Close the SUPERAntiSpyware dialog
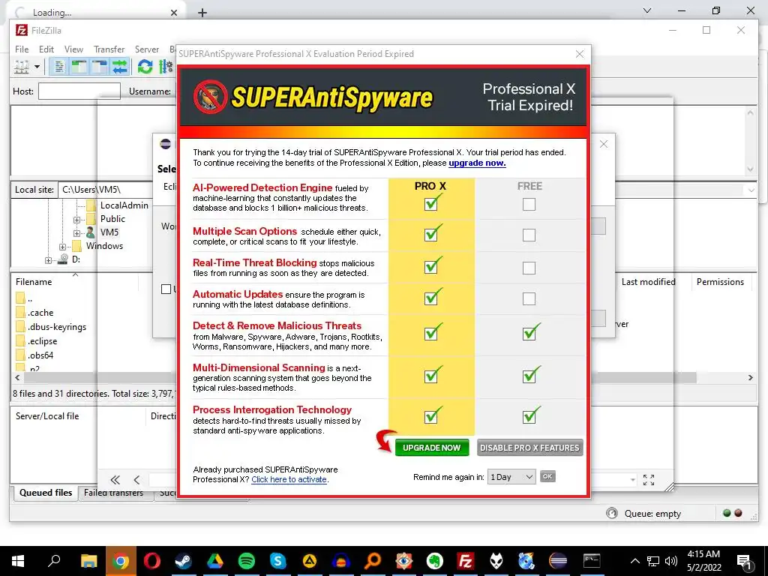Viewport: 768px width, 576px height. (x=580, y=54)
